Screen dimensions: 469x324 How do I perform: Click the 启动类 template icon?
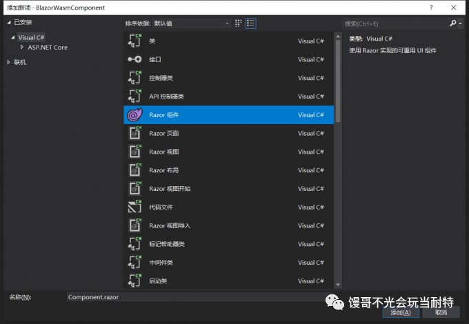pyautogui.click(x=134, y=281)
